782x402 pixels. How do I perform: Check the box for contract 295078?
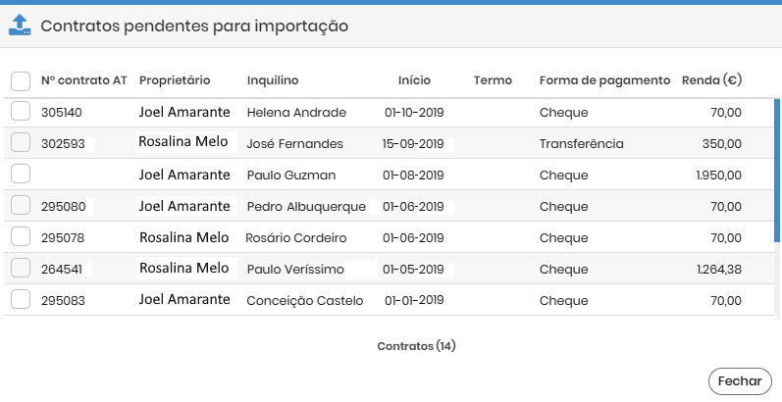(21, 236)
